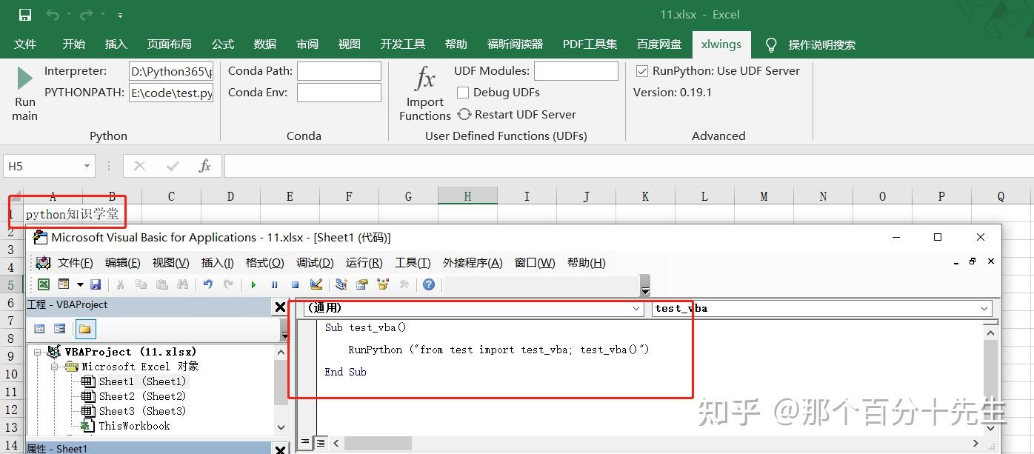Uncheck RunPython: Use UDF Server
Image resolution: width=1034 pixels, height=454 pixels.
[641, 71]
